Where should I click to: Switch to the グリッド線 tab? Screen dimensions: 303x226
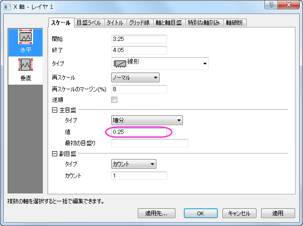(x=140, y=23)
